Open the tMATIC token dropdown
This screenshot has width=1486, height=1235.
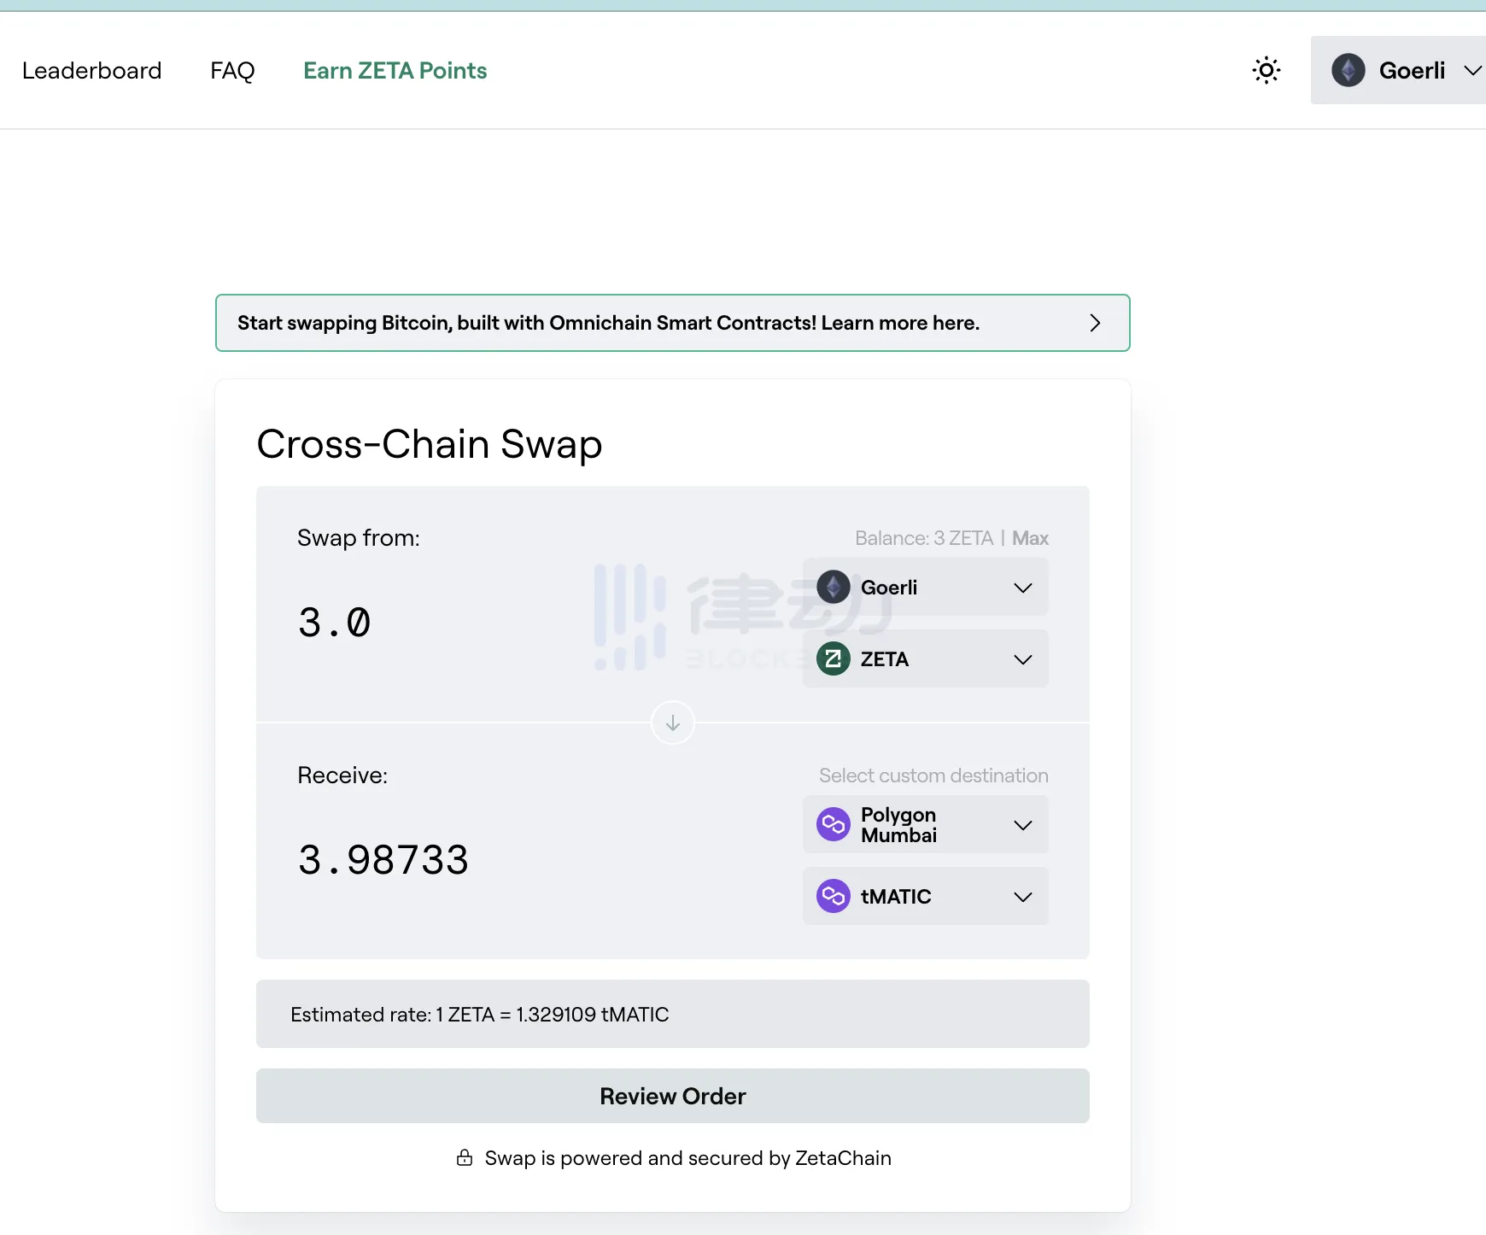click(x=925, y=896)
